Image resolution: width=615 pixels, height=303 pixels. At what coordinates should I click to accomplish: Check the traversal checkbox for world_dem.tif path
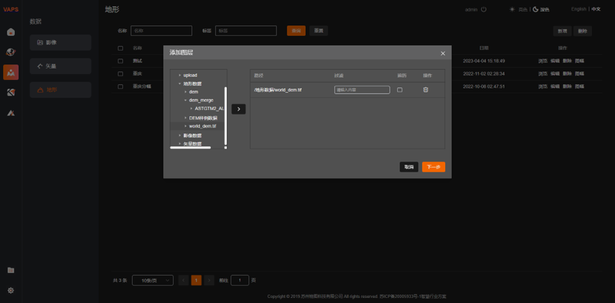(400, 90)
